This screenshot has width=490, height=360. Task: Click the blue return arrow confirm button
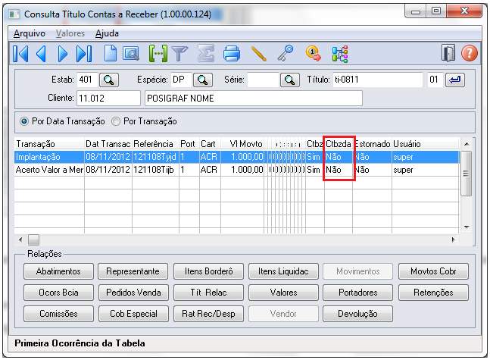(x=455, y=80)
